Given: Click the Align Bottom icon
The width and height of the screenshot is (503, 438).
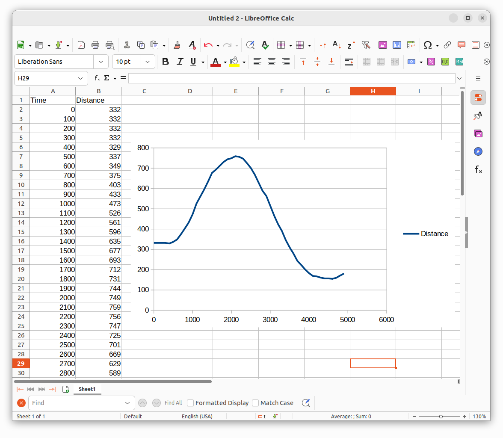Looking at the screenshot, I should coord(331,62).
